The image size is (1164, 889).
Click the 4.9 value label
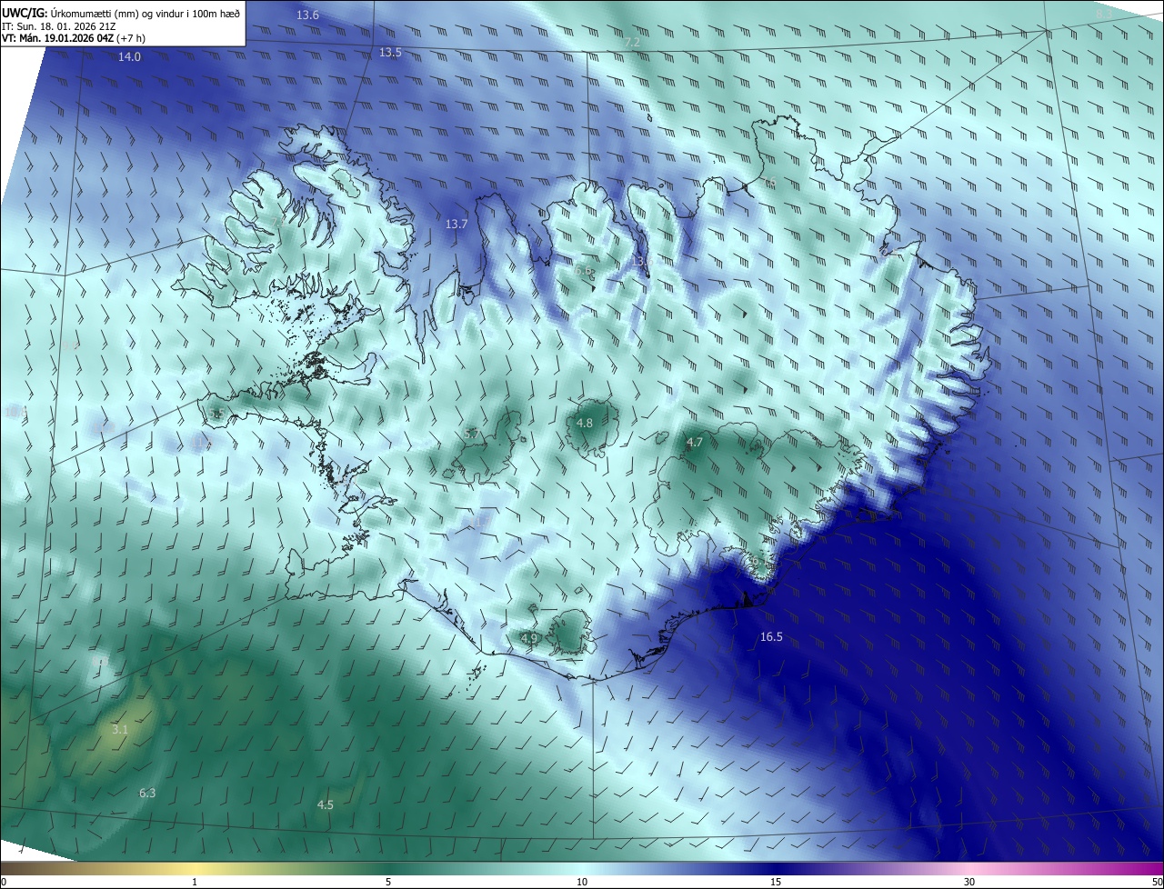coord(529,638)
